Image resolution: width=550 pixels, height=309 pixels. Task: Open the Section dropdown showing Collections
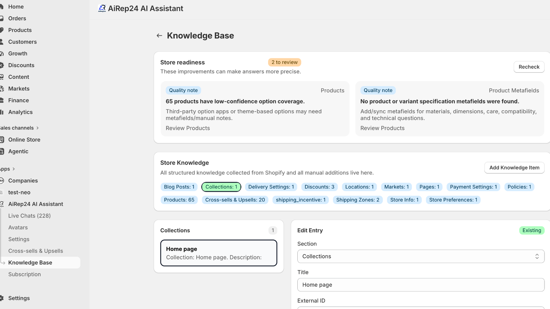click(421, 256)
